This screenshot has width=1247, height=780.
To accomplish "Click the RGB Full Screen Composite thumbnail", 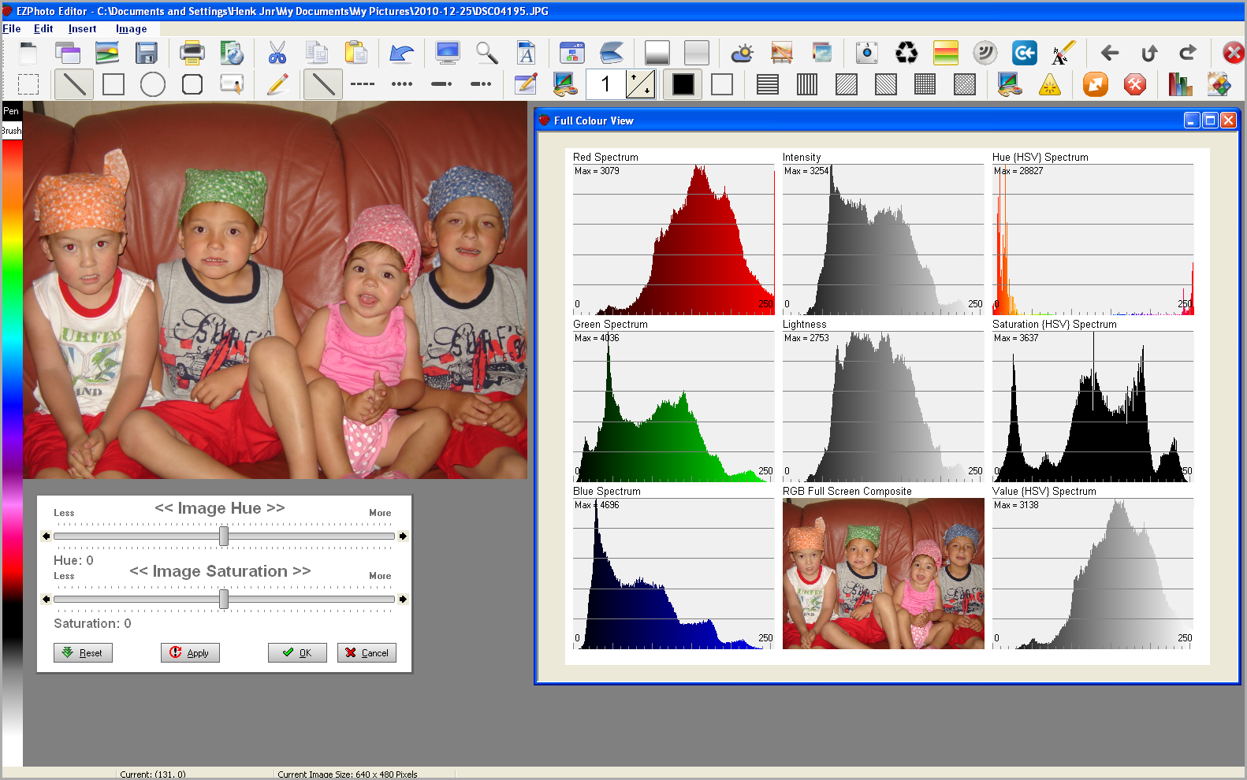I will pyautogui.click(x=883, y=574).
